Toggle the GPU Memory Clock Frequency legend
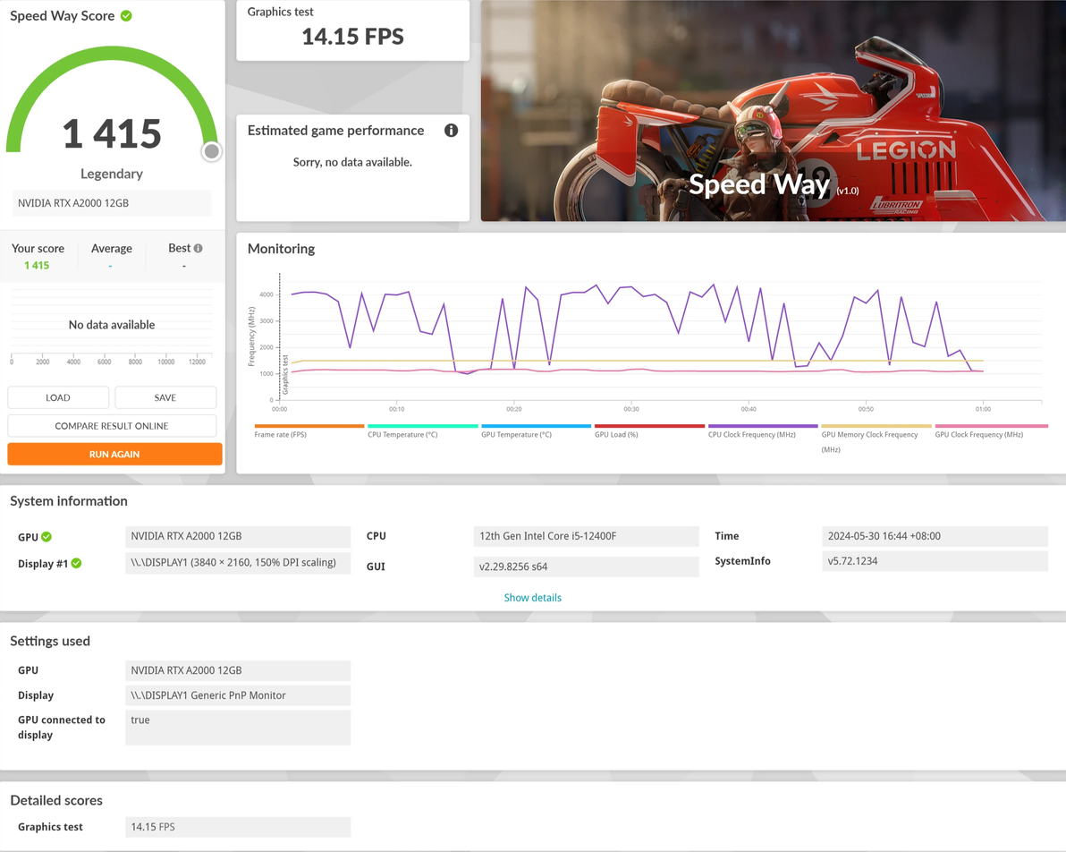The height and width of the screenshot is (852, 1066). coord(876,439)
